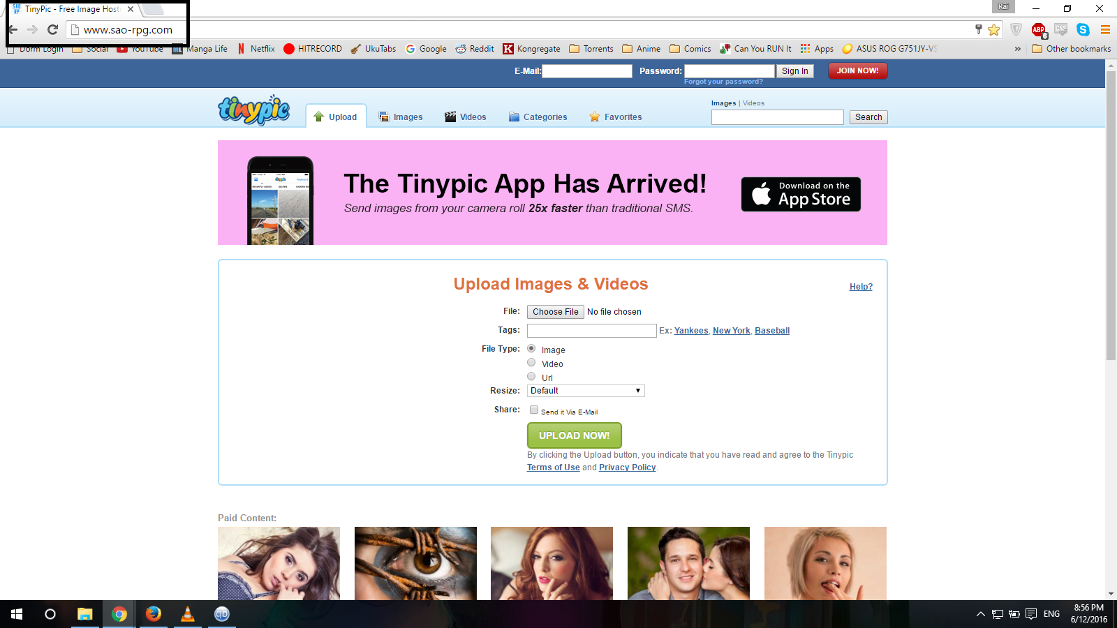Open VLC media player from taskbar
The height and width of the screenshot is (628, 1117).
pos(187,614)
